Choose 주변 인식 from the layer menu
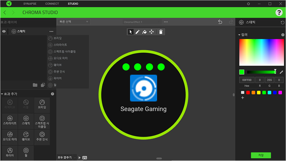 point(68,72)
